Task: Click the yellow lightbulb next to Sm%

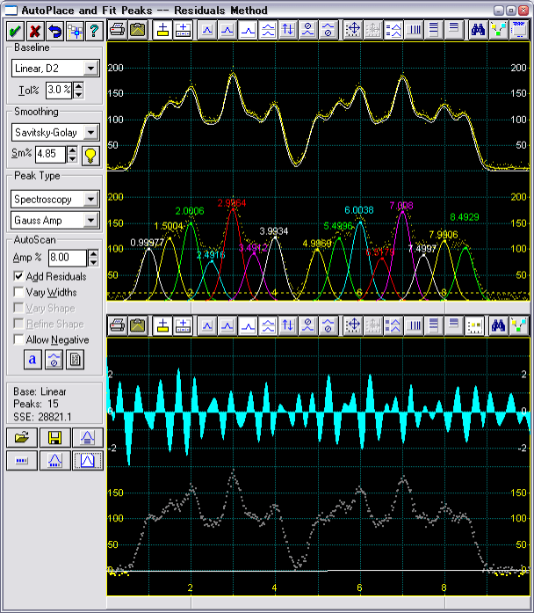Action: (x=90, y=155)
